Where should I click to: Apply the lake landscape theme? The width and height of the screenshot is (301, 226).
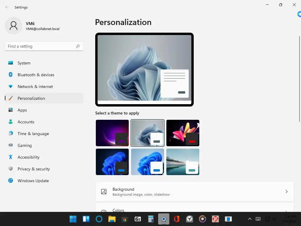(x=183, y=162)
